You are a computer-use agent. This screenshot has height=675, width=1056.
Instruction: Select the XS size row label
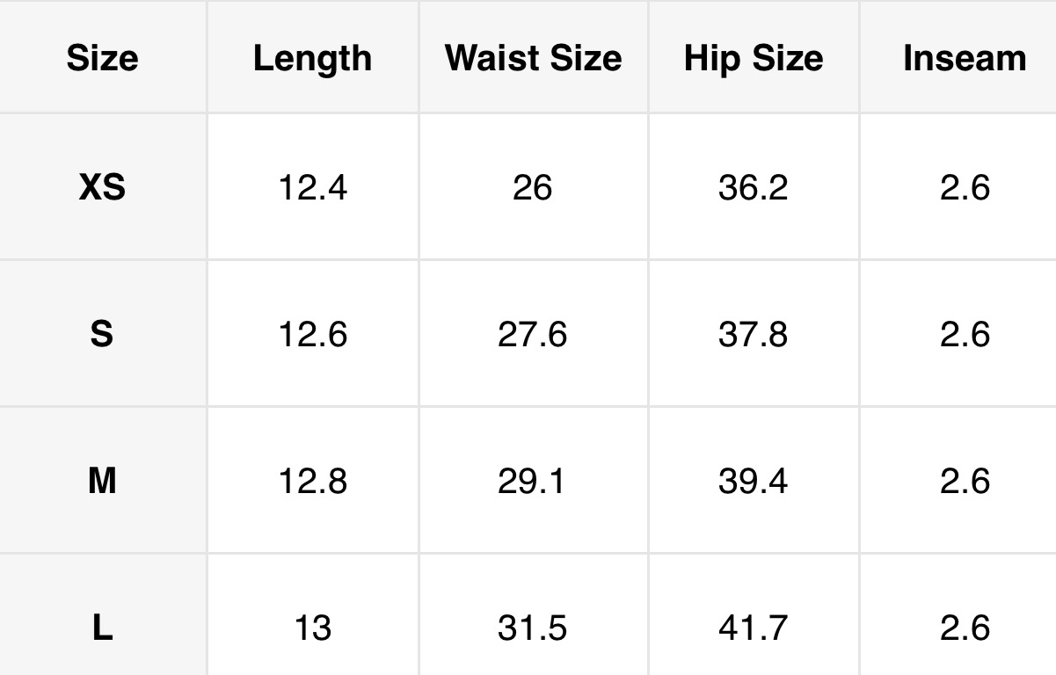(x=102, y=187)
